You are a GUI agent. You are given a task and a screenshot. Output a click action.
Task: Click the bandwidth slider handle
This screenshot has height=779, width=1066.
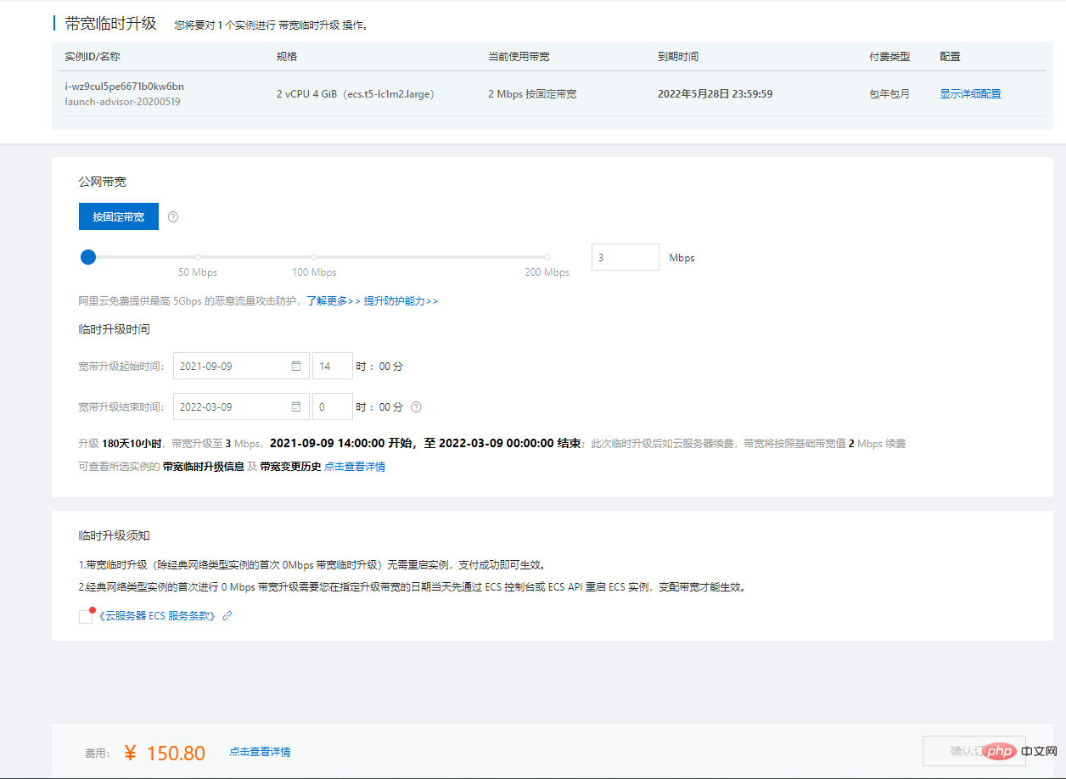pos(88,257)
